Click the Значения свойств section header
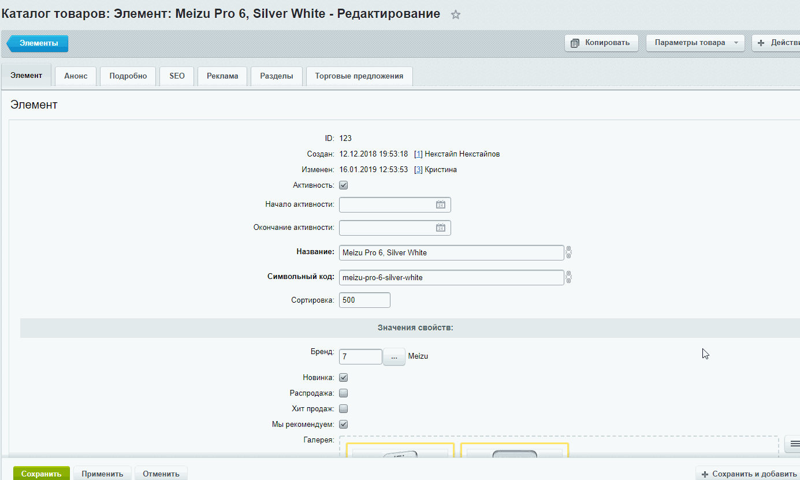Screen dimensions: 800x480 (415, 328)
